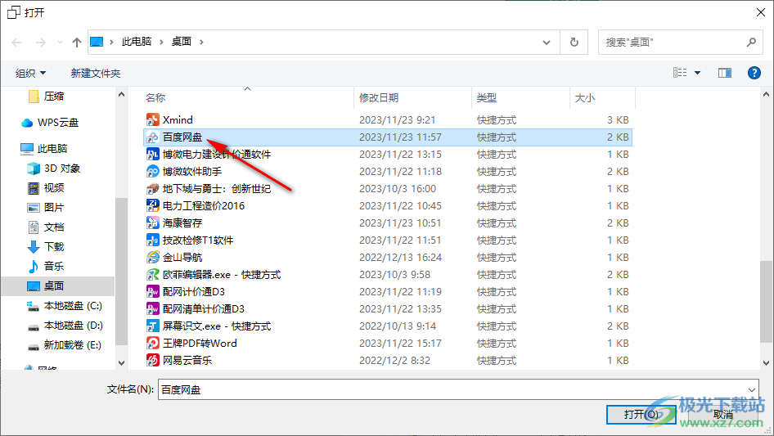The height and width of the screenshot is (436, 774).
Task: Click 此电脑 in the address breadcrumb
Action: pyautogui.click(x=137, y=42)
